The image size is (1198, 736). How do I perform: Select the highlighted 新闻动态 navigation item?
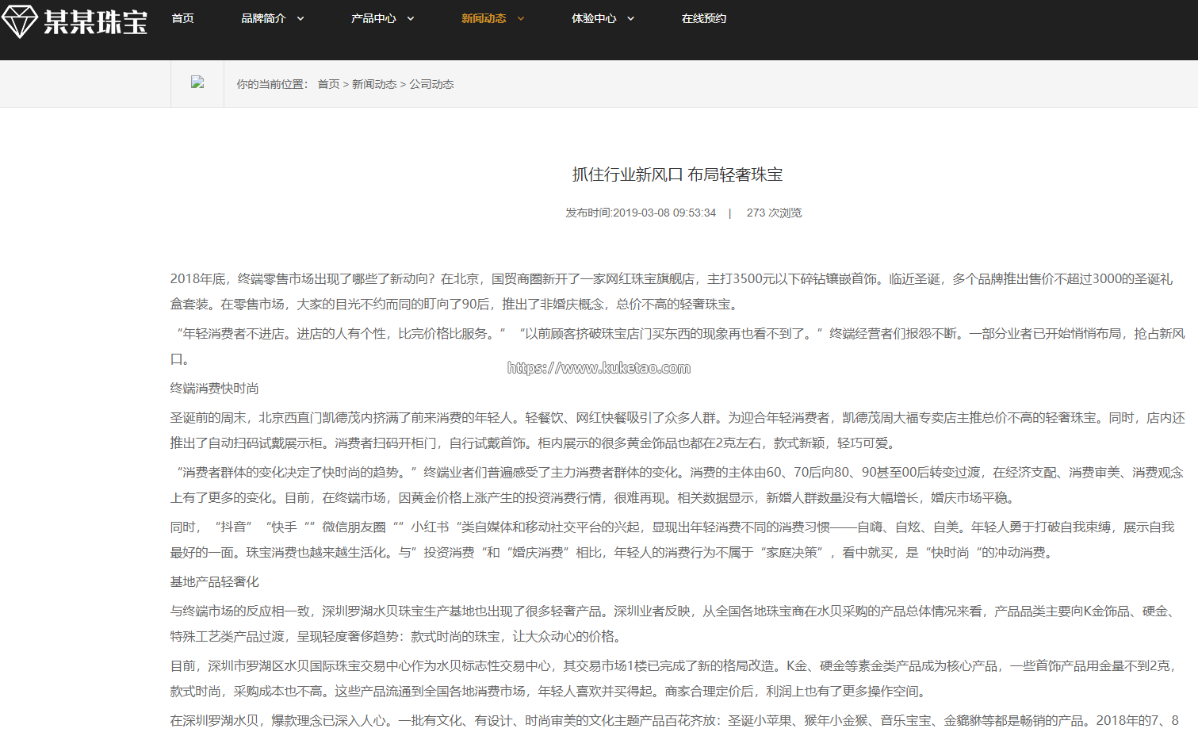point(484,18)
